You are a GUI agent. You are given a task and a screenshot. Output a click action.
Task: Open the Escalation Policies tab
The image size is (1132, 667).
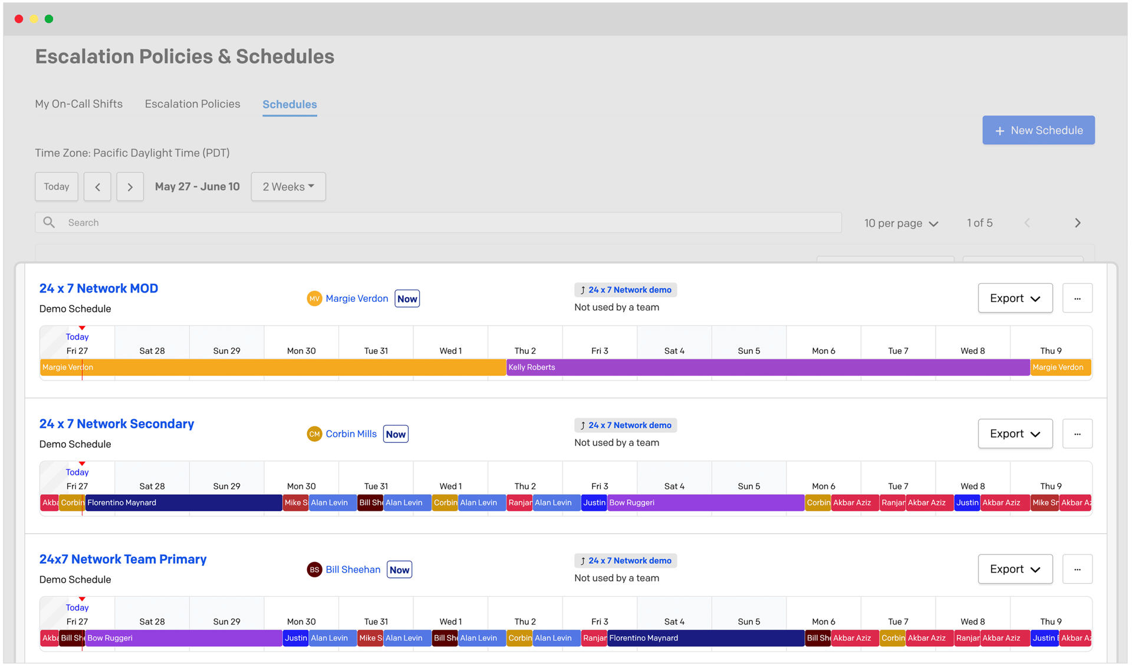[192, 104]
